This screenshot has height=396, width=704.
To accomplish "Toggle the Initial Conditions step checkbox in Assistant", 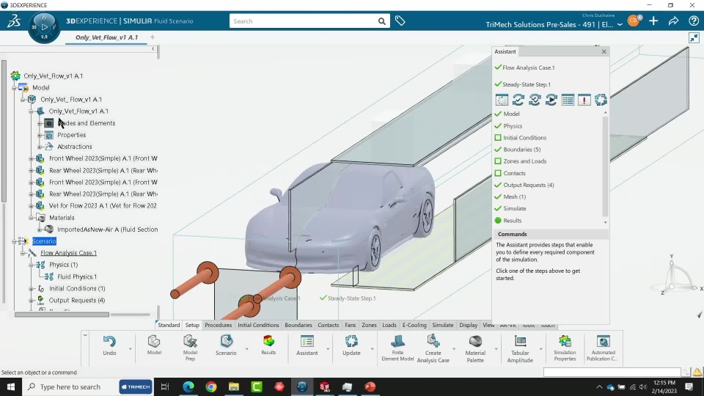I will point(498,137).
